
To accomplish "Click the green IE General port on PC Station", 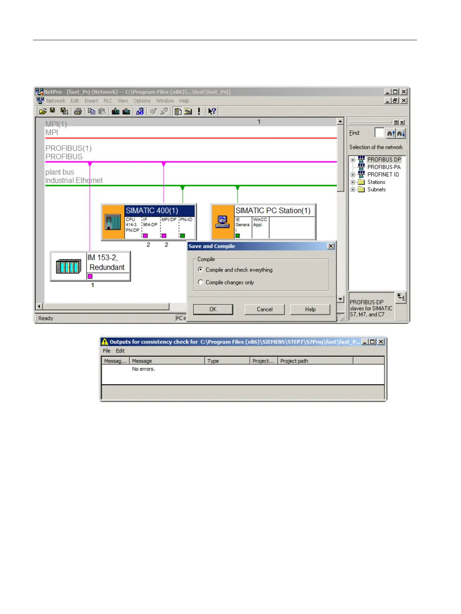I will pyautogui.click(x=238, y=236).
